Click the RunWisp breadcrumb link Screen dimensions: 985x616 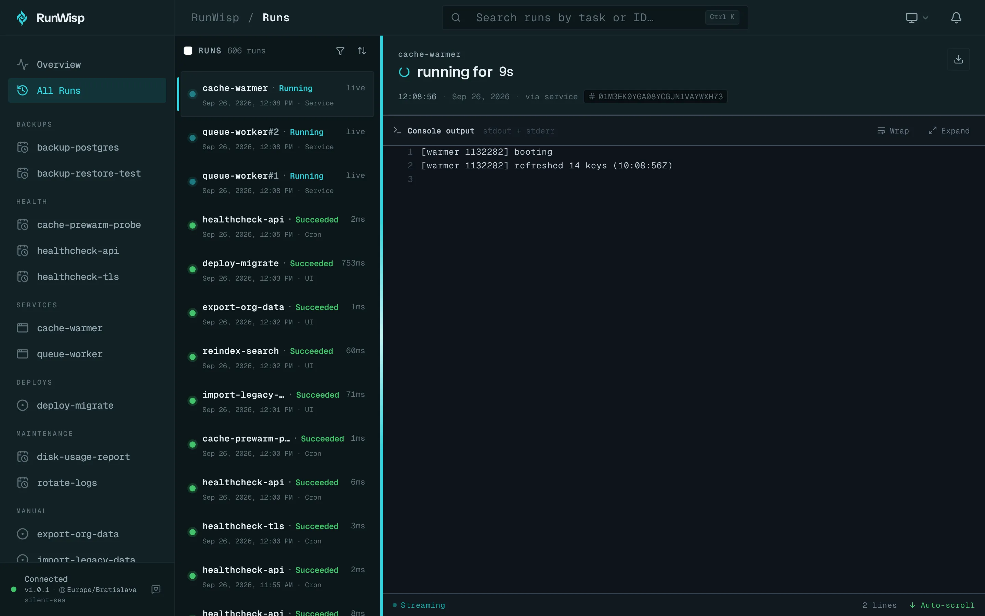[x=215, y=17]
